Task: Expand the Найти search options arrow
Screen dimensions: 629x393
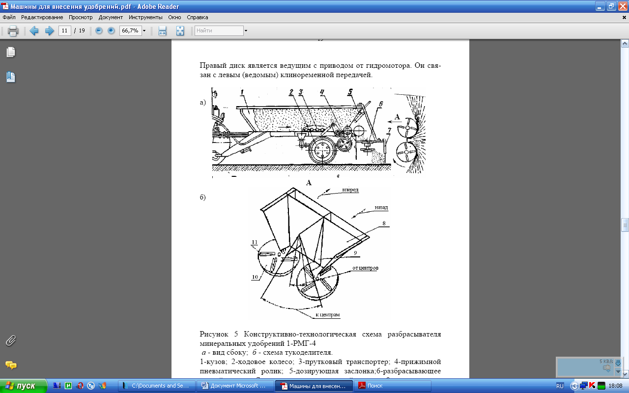Action: point(246,30)
